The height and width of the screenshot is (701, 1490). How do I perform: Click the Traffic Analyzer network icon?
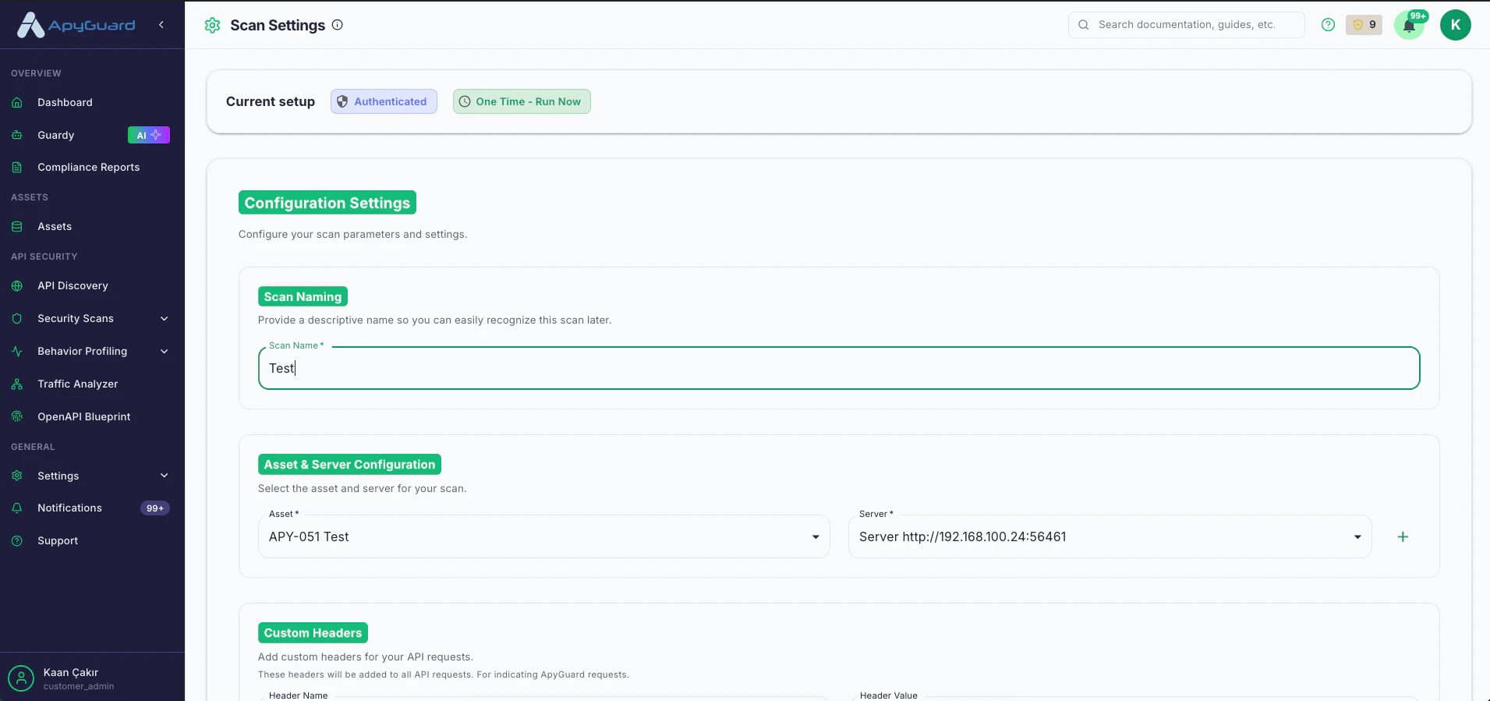(17, 384)
